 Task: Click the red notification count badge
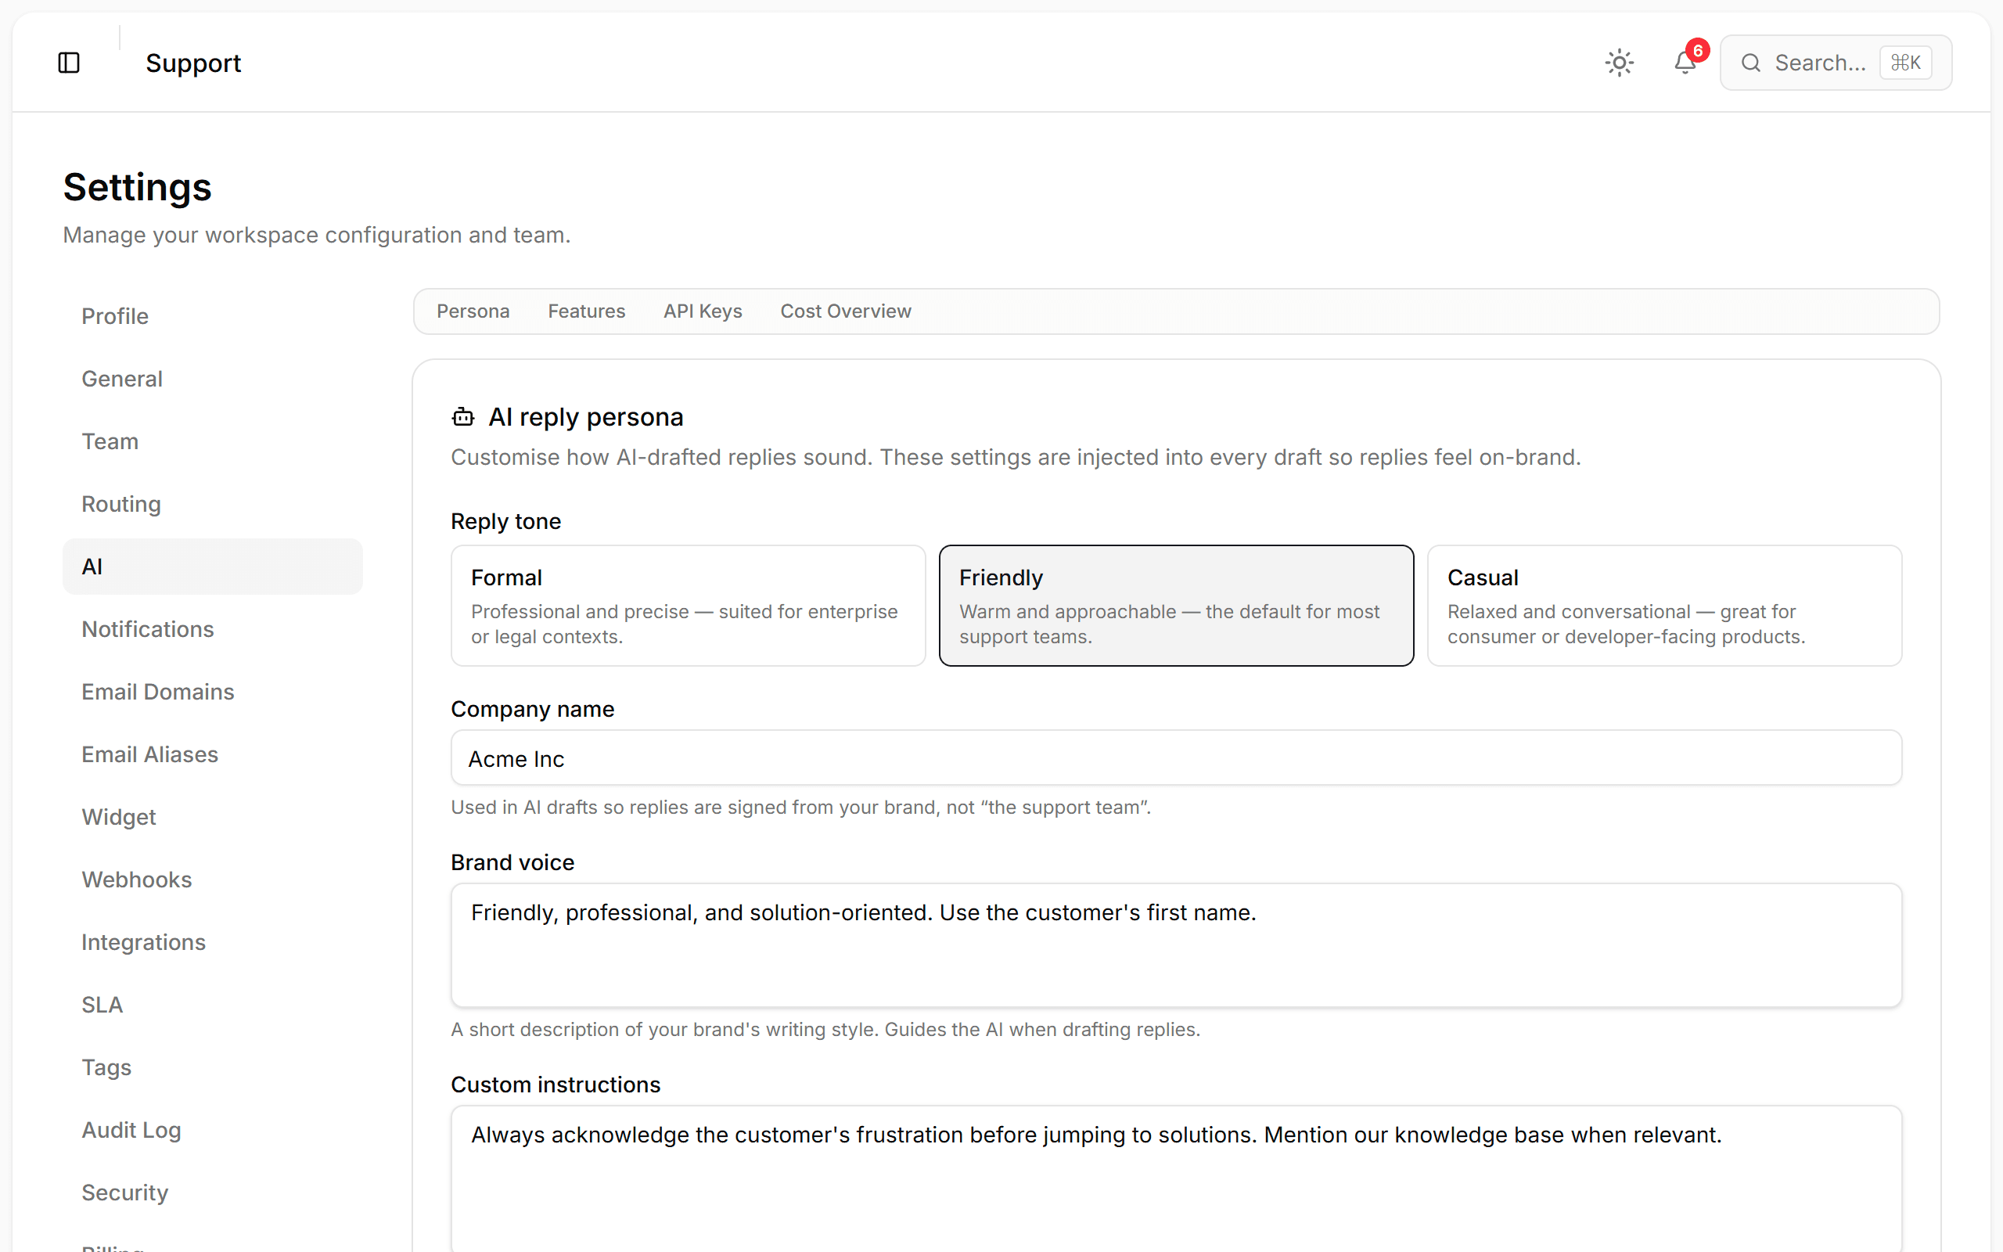pos(1698,51)
